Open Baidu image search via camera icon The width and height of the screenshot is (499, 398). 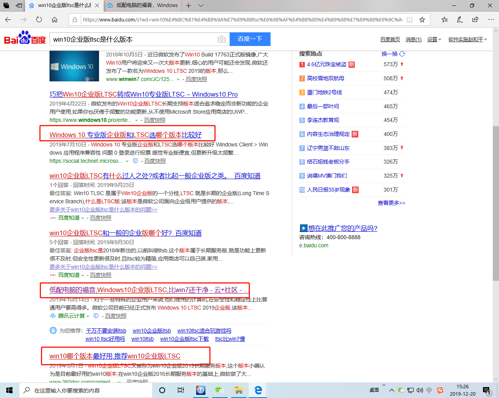(x=221, y=39)
